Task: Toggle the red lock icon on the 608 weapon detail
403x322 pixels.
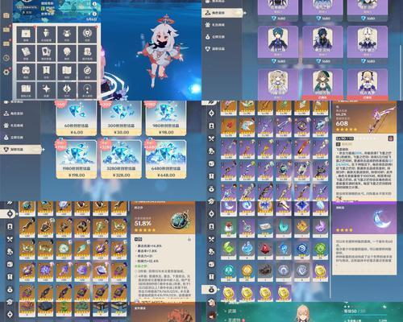Action: coord(391,138)
